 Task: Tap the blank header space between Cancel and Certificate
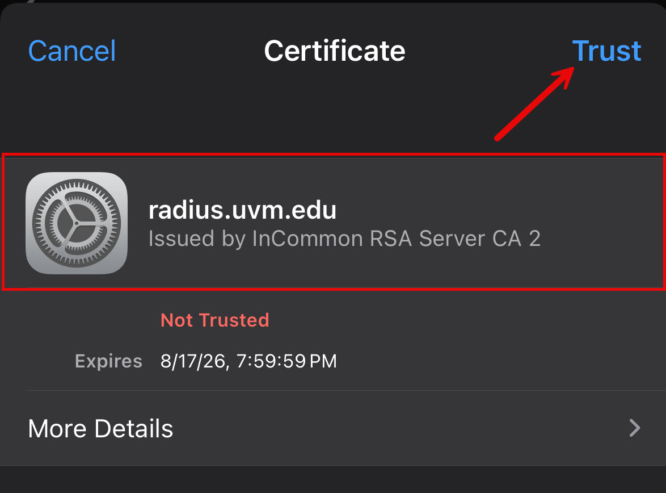pyautogui.click(x=190, y=51)
